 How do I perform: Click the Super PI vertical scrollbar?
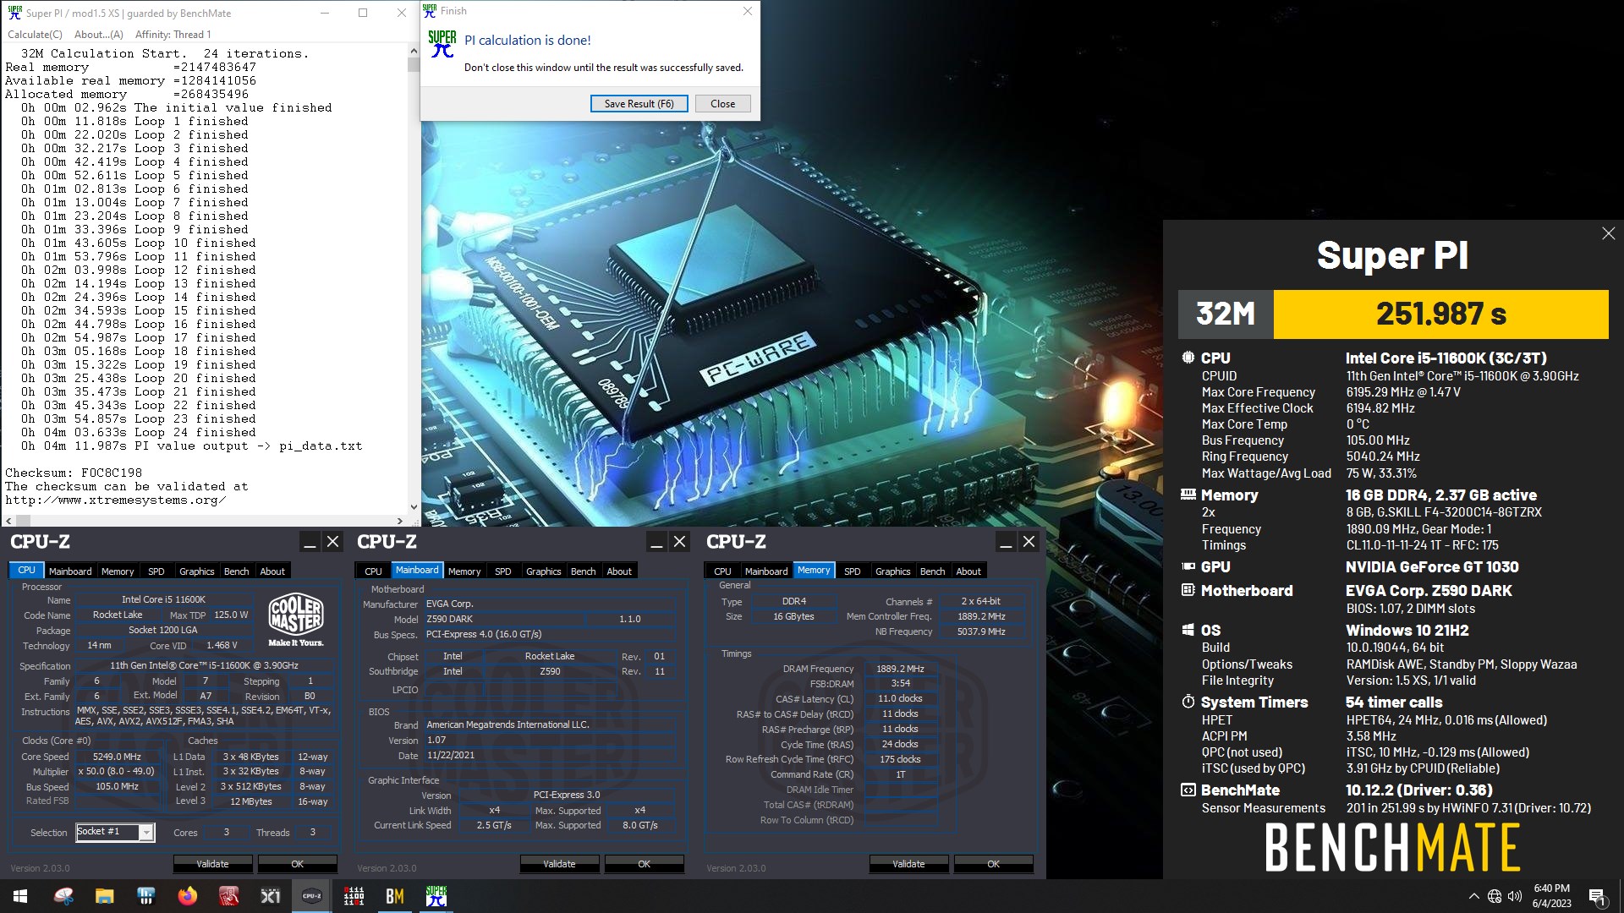414,279
